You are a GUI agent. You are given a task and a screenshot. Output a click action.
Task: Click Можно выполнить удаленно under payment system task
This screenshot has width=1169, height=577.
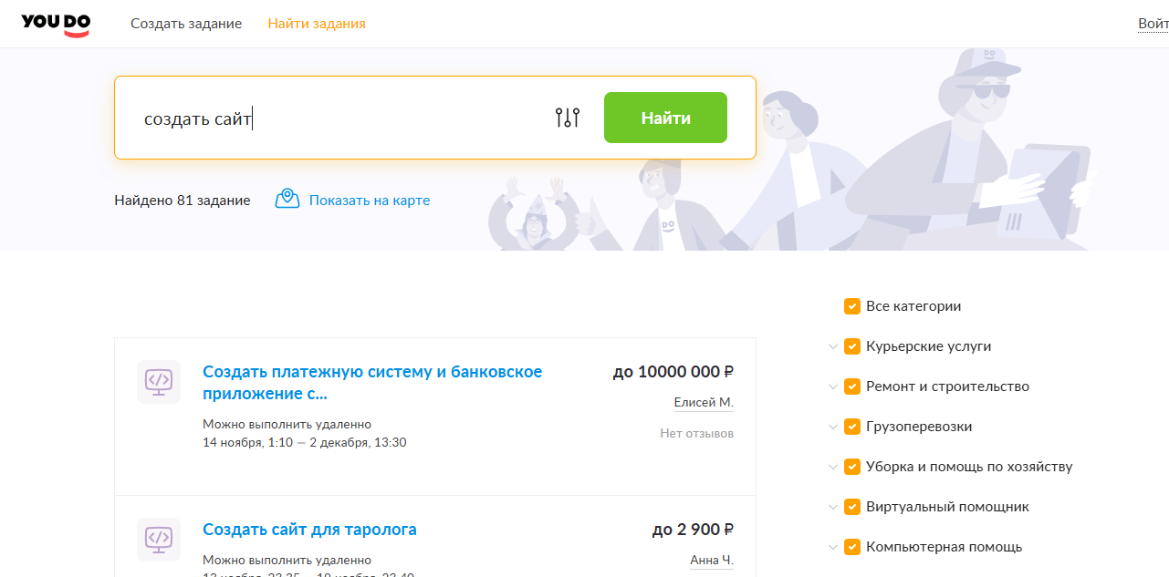[287, 425]
